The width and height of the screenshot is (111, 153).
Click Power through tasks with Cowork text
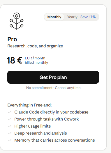pos(47,119)
